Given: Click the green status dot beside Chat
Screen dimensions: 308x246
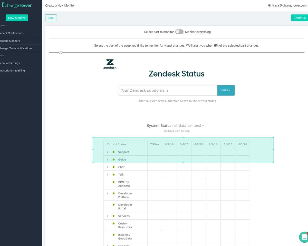Looking at the screenshot, I should click(113, 167).
